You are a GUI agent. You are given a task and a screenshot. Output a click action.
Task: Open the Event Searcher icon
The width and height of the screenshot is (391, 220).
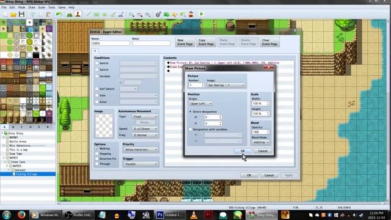click(x=183, y=14)
